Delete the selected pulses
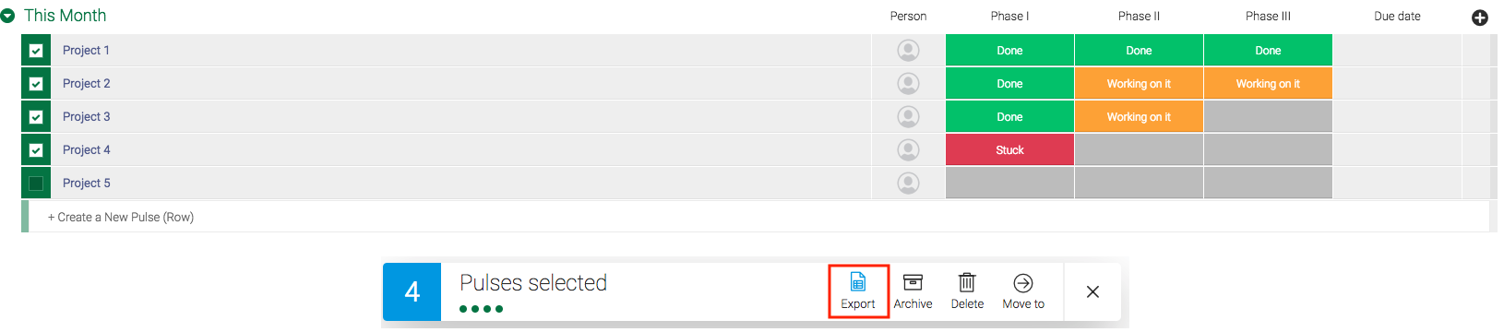The image size is (1504, 332). 967,291
